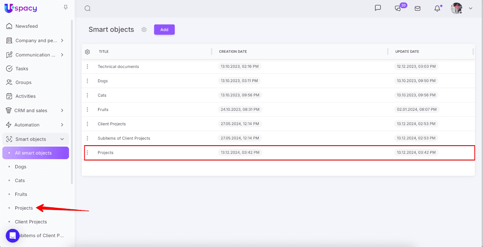
Task: Open comments with the 20 badge
Action: click(398, 8)
